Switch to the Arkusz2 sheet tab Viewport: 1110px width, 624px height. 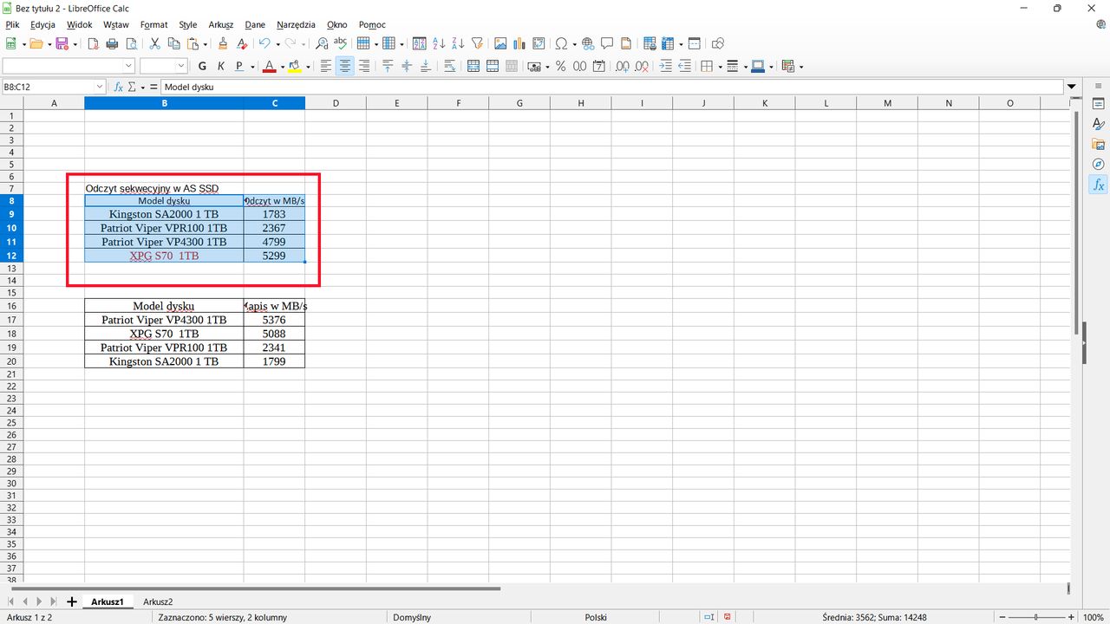(158, 601)
